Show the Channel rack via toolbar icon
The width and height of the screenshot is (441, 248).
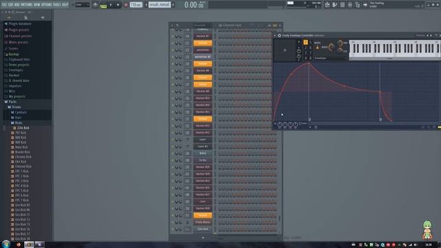click(x=342, y=5)
